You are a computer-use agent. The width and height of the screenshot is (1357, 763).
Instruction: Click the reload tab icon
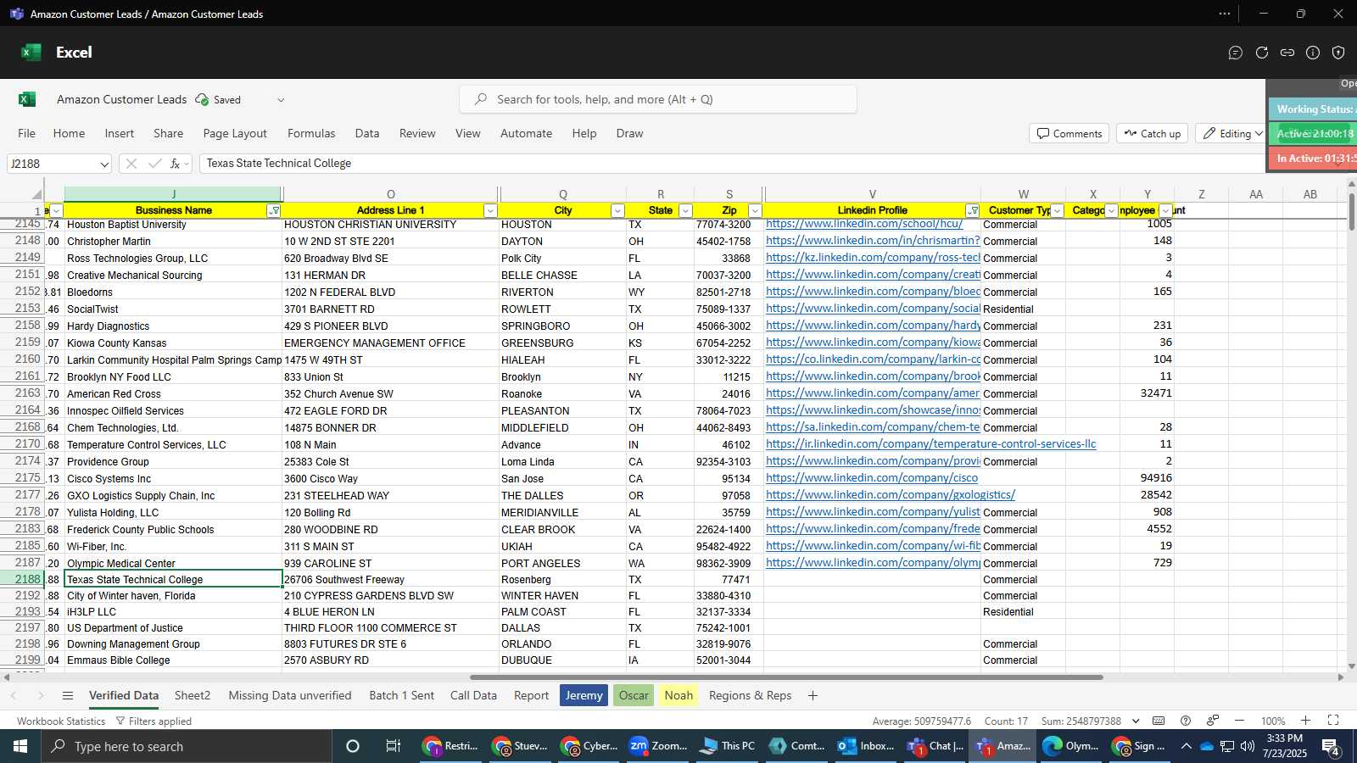tap(1262, 53)
